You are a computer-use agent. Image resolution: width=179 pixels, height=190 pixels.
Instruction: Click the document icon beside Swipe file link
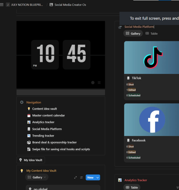[29, 149]
